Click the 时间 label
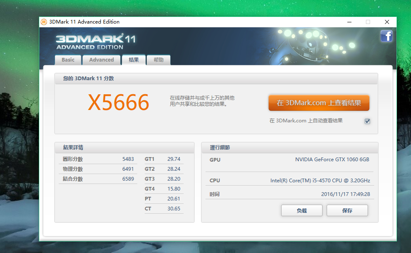Image resolution: width=411 pixels, height=253 pixels. [215, 194]
